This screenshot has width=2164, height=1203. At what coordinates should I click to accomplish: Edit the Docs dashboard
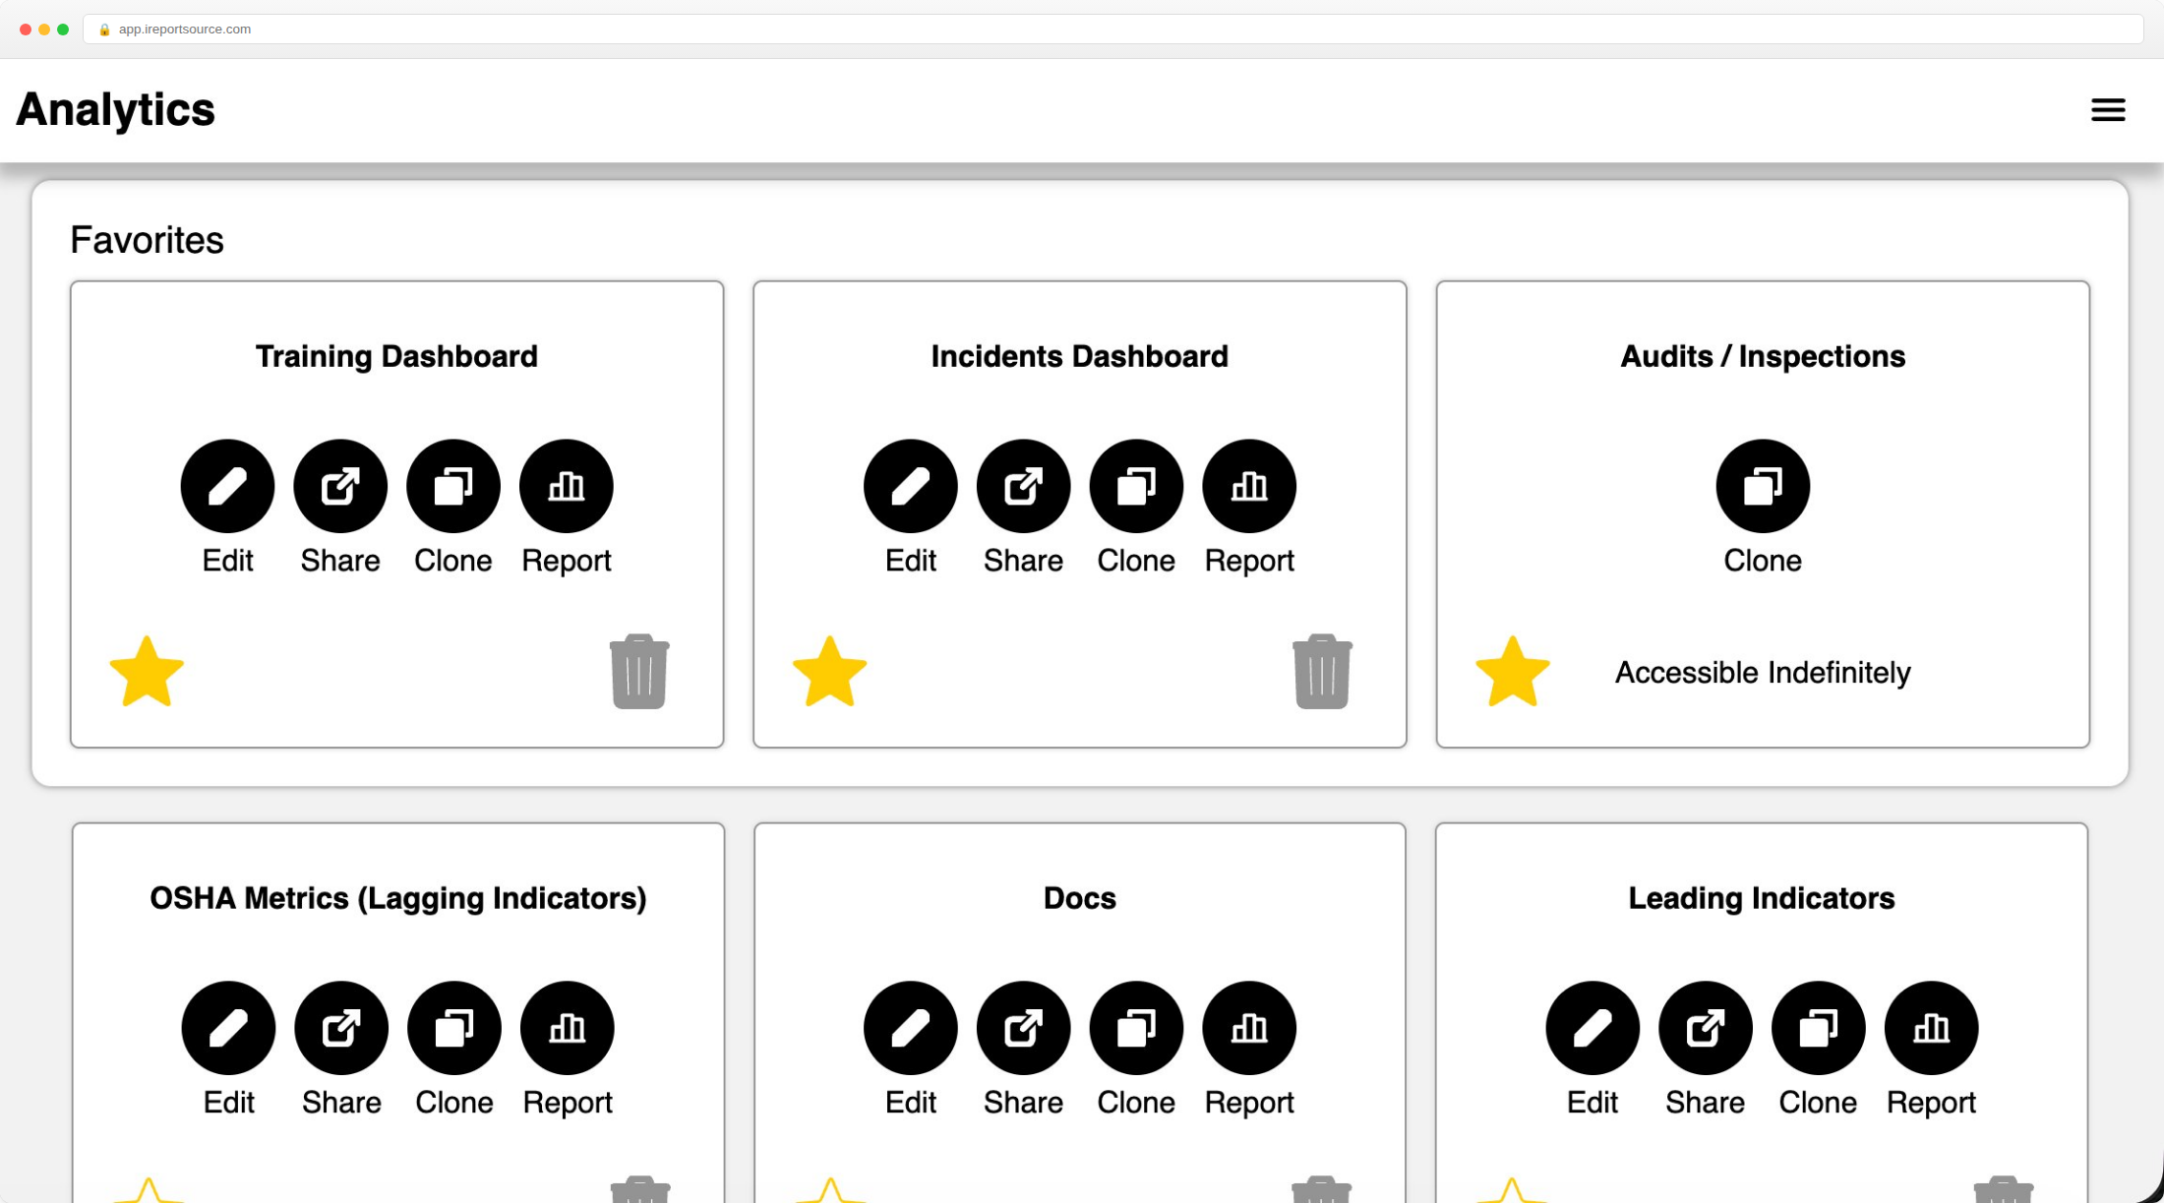tap(910, 1028)
